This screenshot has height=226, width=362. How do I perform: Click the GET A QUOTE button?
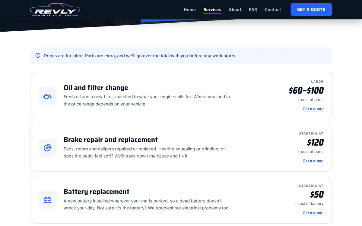pyautogui.click(x=311, y=10)
